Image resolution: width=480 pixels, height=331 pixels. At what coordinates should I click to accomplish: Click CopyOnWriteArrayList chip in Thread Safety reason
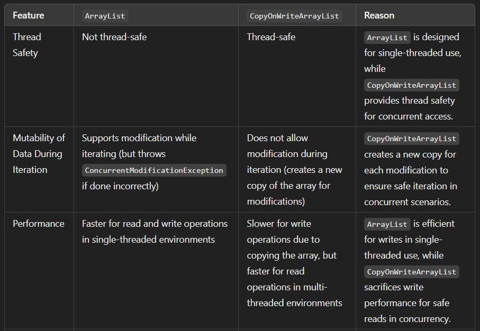[x=411, y=85]
